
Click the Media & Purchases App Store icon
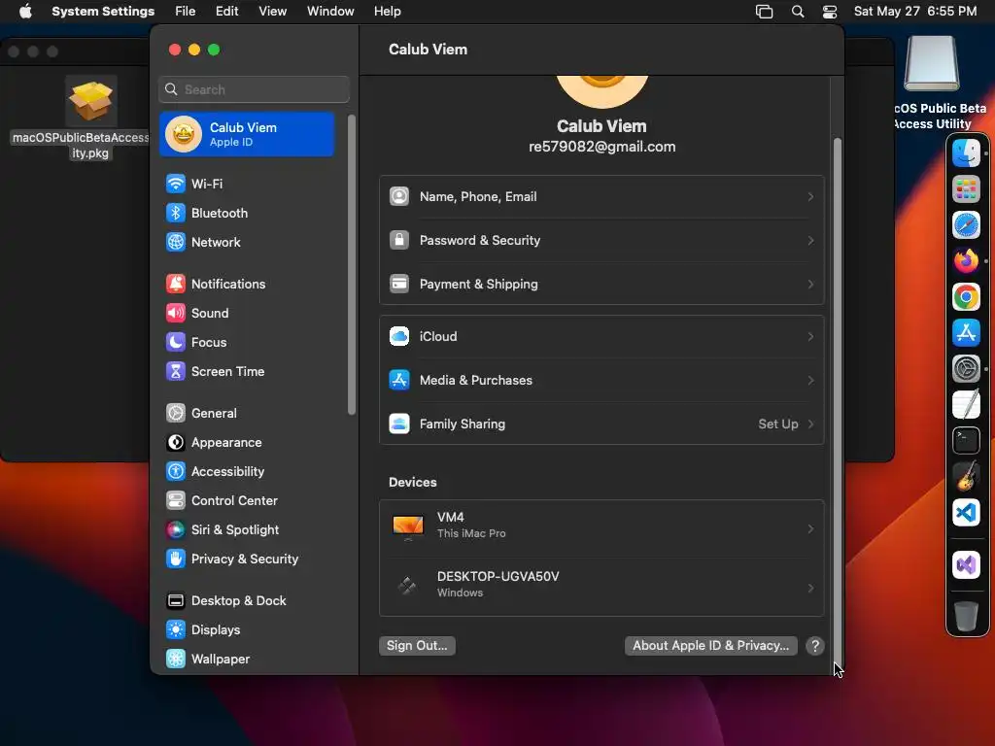[x=399, y=381]
